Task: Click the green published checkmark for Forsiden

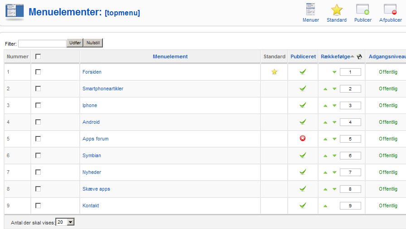Action: click(x=303, y=72)
